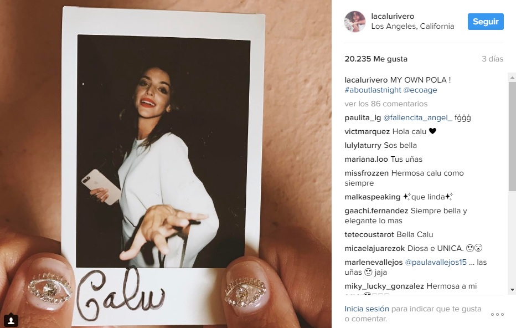Viewport: 516px width, 328px height.
Task: Open commenter malkaspeaking profile
Action: [x=372, y=197]
